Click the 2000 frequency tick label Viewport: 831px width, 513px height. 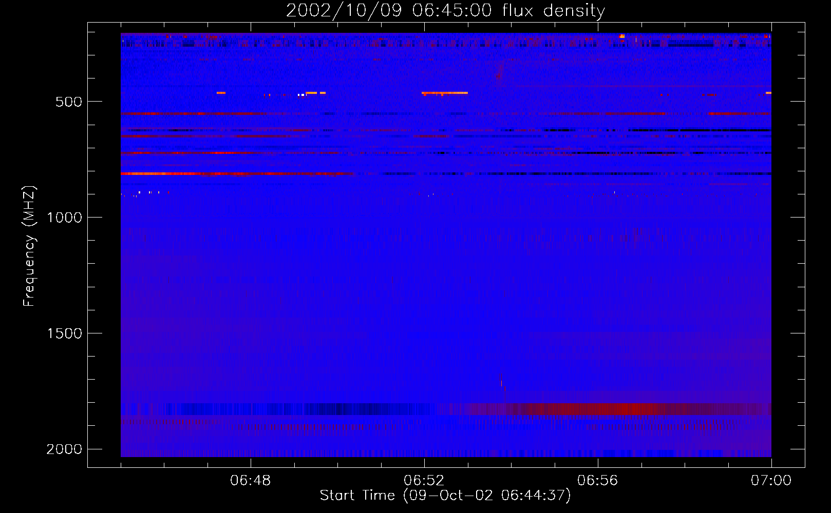[64, 449]
